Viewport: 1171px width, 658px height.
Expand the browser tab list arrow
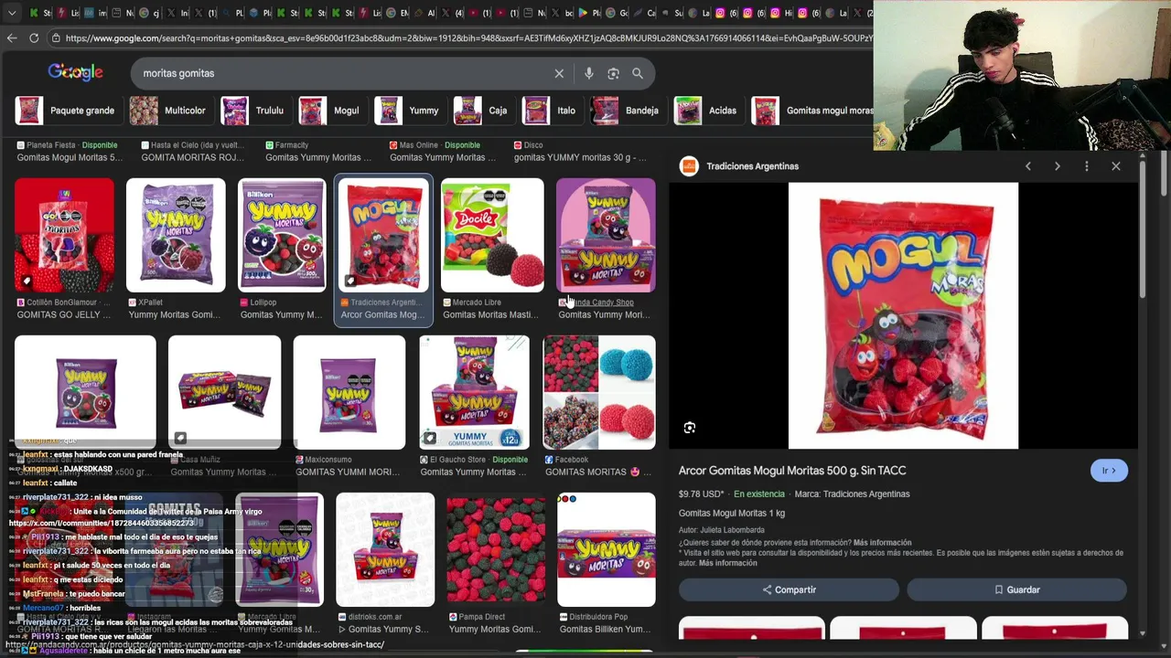13,13
